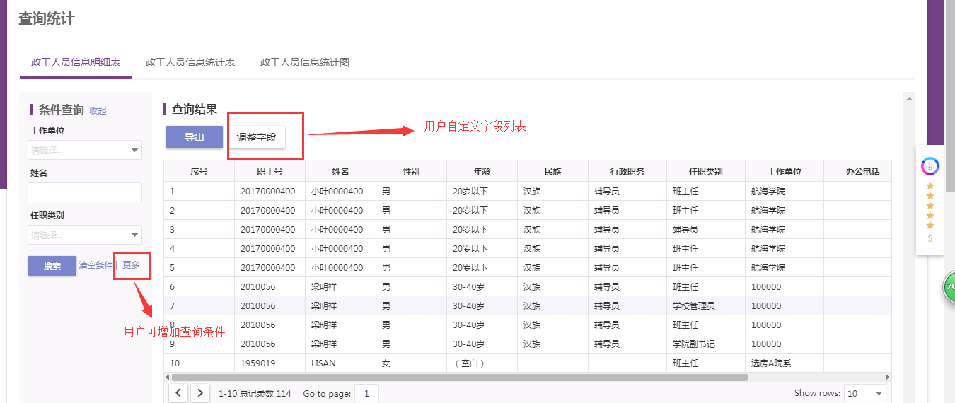Click up arrow of vertical scrollbar
The width and height of the screenshot is (955, 403).
pos(910,98)
